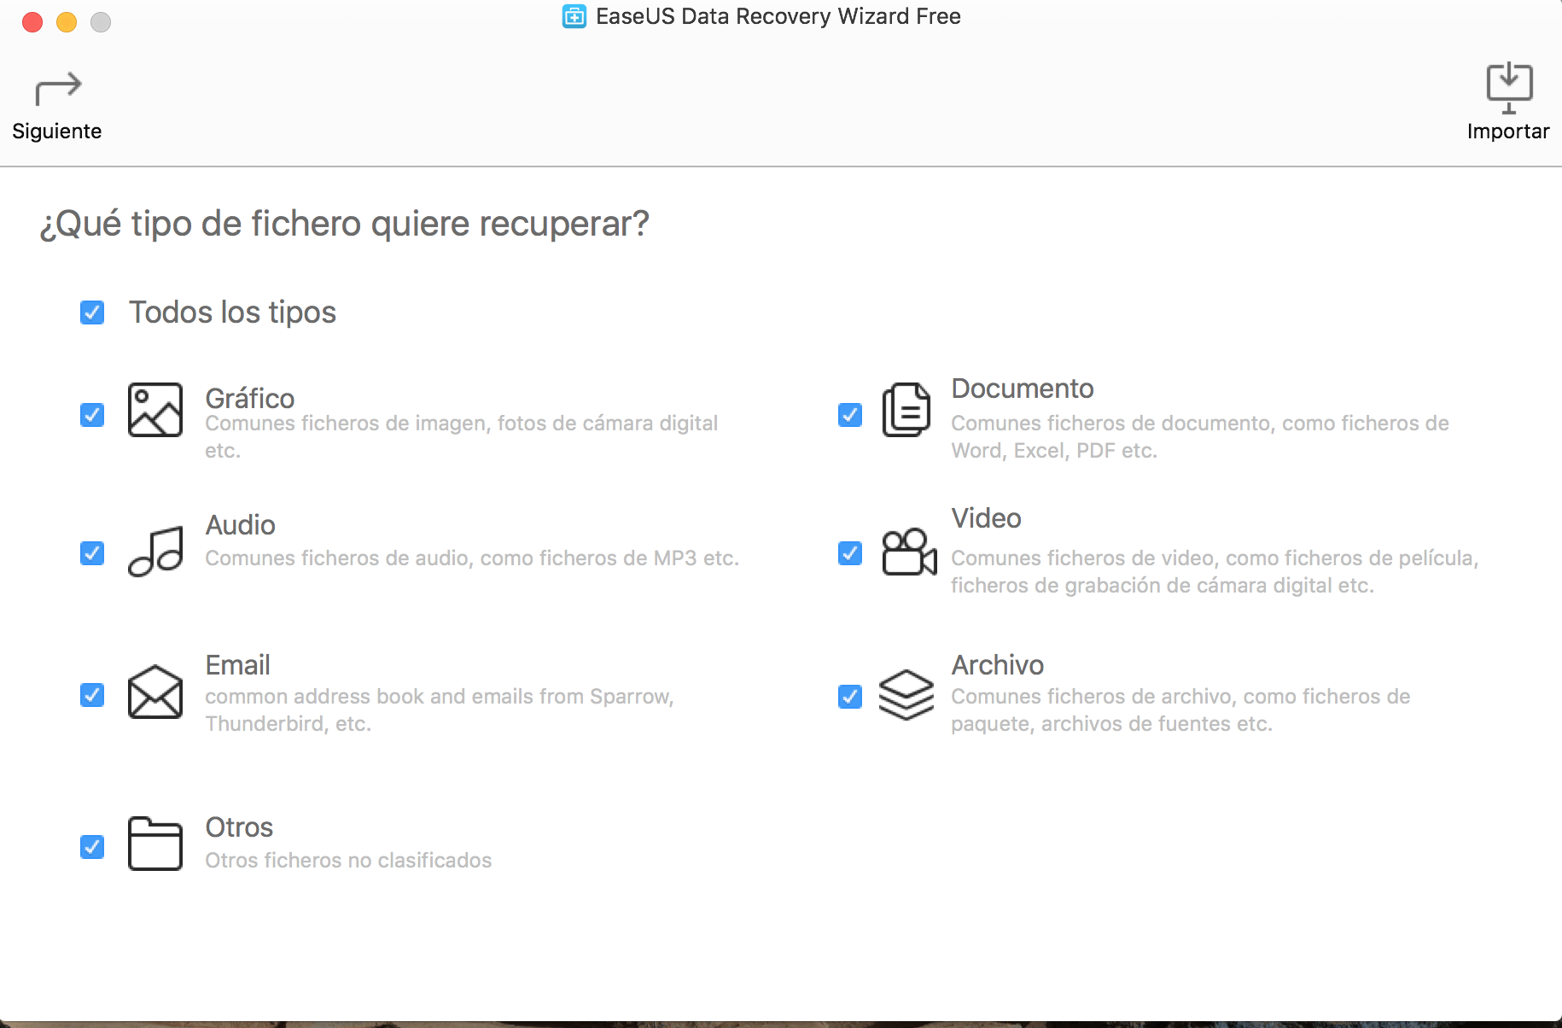Screen dimensions: 1562x1028
Task: Toggle the Video checkbox
Action: click(850, 553)
